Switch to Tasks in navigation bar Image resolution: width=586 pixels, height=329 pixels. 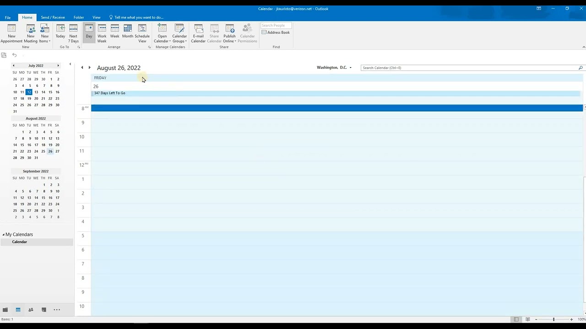tap(43, 310)
